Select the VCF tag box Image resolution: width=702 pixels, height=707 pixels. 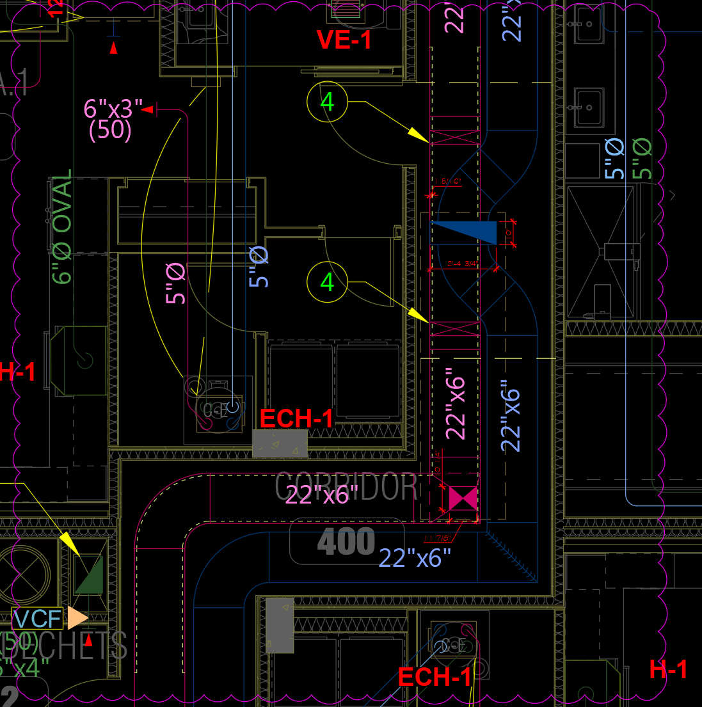point(38,619)
